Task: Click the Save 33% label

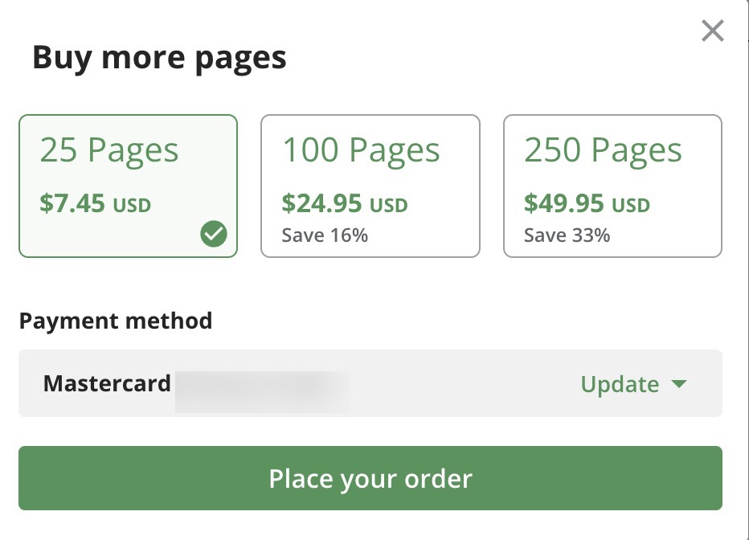Action: click(567, 235)
